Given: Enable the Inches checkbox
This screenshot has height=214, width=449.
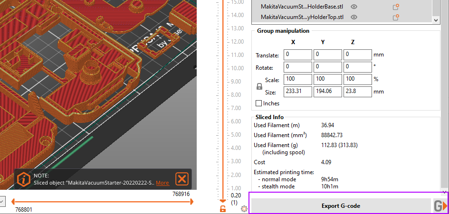Looking at the screenshot, I should coord(259,103).
